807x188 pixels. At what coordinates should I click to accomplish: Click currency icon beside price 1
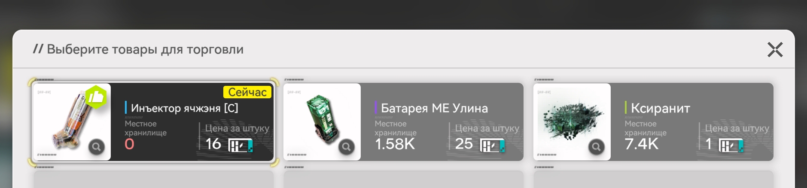pos(731,146)
